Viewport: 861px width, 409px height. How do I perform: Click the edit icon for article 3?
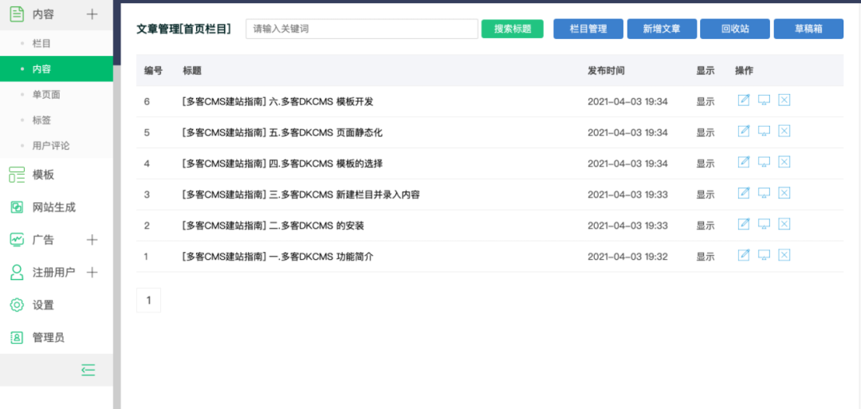[x=744, y=193]
